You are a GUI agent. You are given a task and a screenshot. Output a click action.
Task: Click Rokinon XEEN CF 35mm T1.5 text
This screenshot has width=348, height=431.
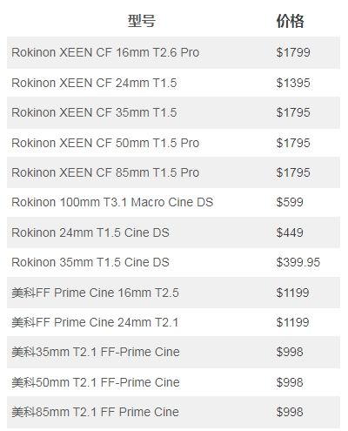tap(94, 112)
